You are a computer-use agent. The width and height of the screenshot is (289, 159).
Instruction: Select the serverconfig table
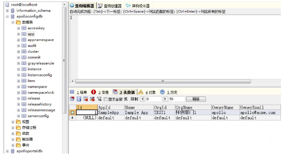click(x=38, y=116)
